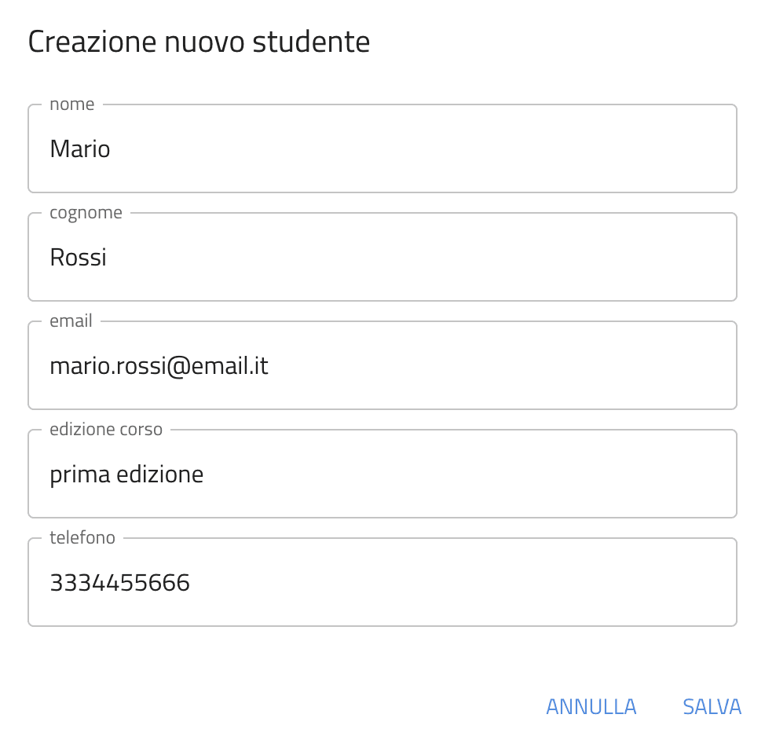This screenshot has width=765, height=740.
Task: Click the mario.rossi@email.it address text
Action: (159, 365)
